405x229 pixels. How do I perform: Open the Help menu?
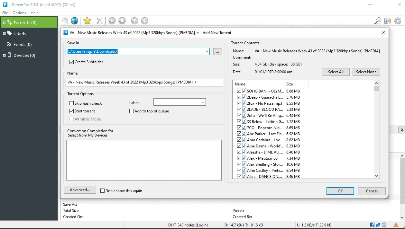(34, 13)
